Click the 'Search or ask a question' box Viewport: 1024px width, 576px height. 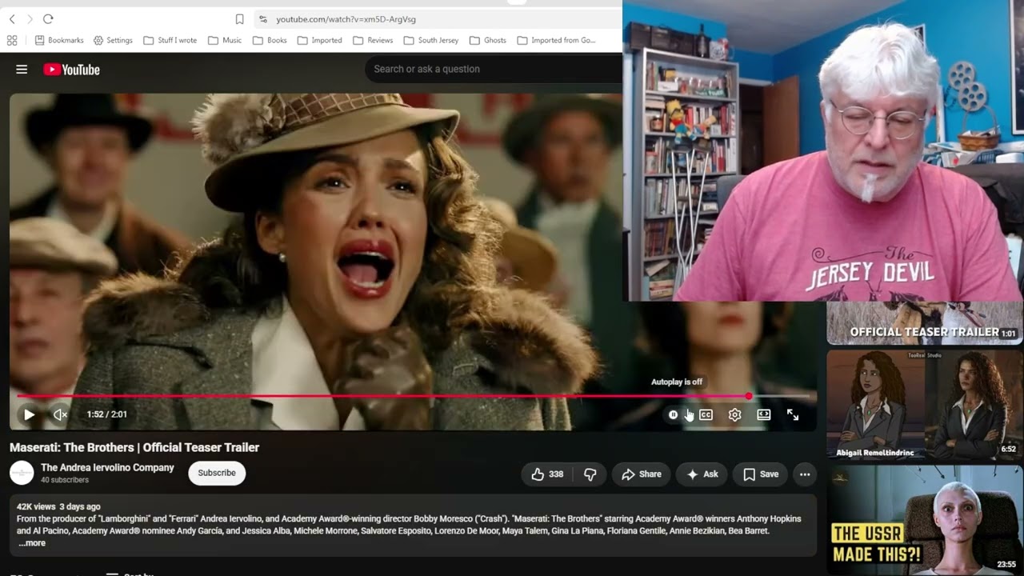[x=494, y=69]
